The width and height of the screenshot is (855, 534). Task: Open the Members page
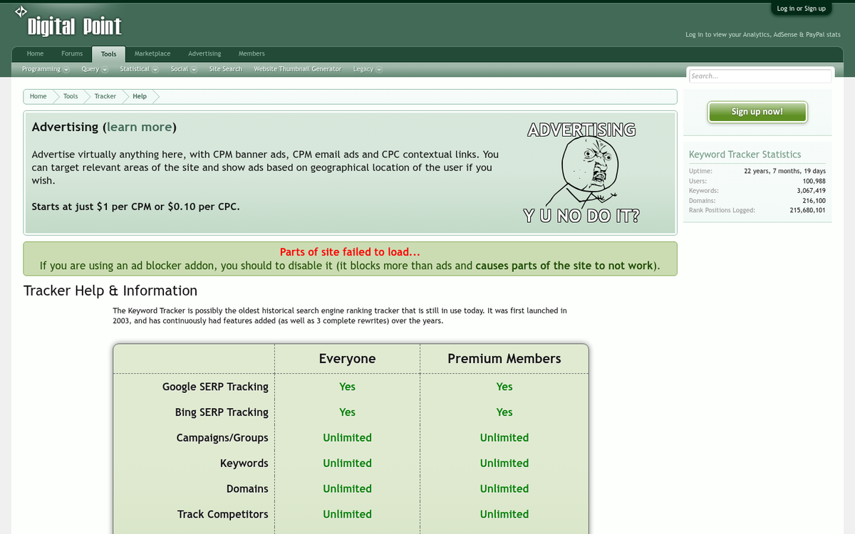click(x=252, y=53)
